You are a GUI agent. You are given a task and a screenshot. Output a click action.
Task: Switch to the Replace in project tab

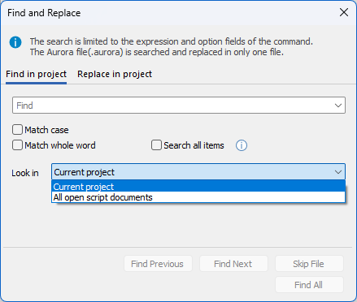point(115,74)
